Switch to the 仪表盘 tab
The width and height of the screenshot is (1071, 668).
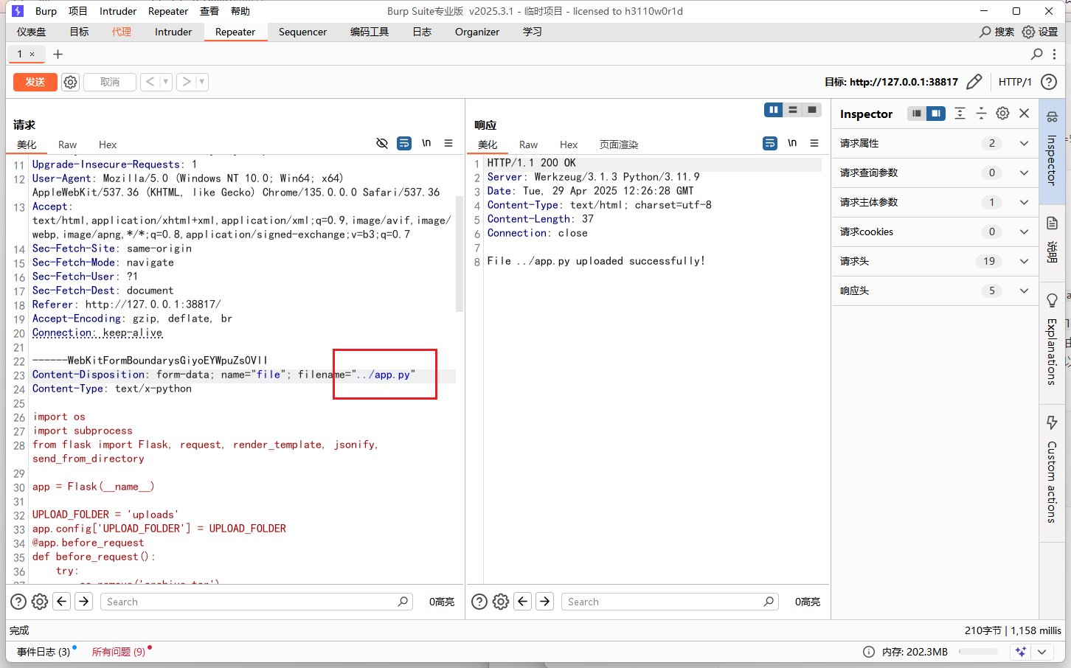click(32, 32)
